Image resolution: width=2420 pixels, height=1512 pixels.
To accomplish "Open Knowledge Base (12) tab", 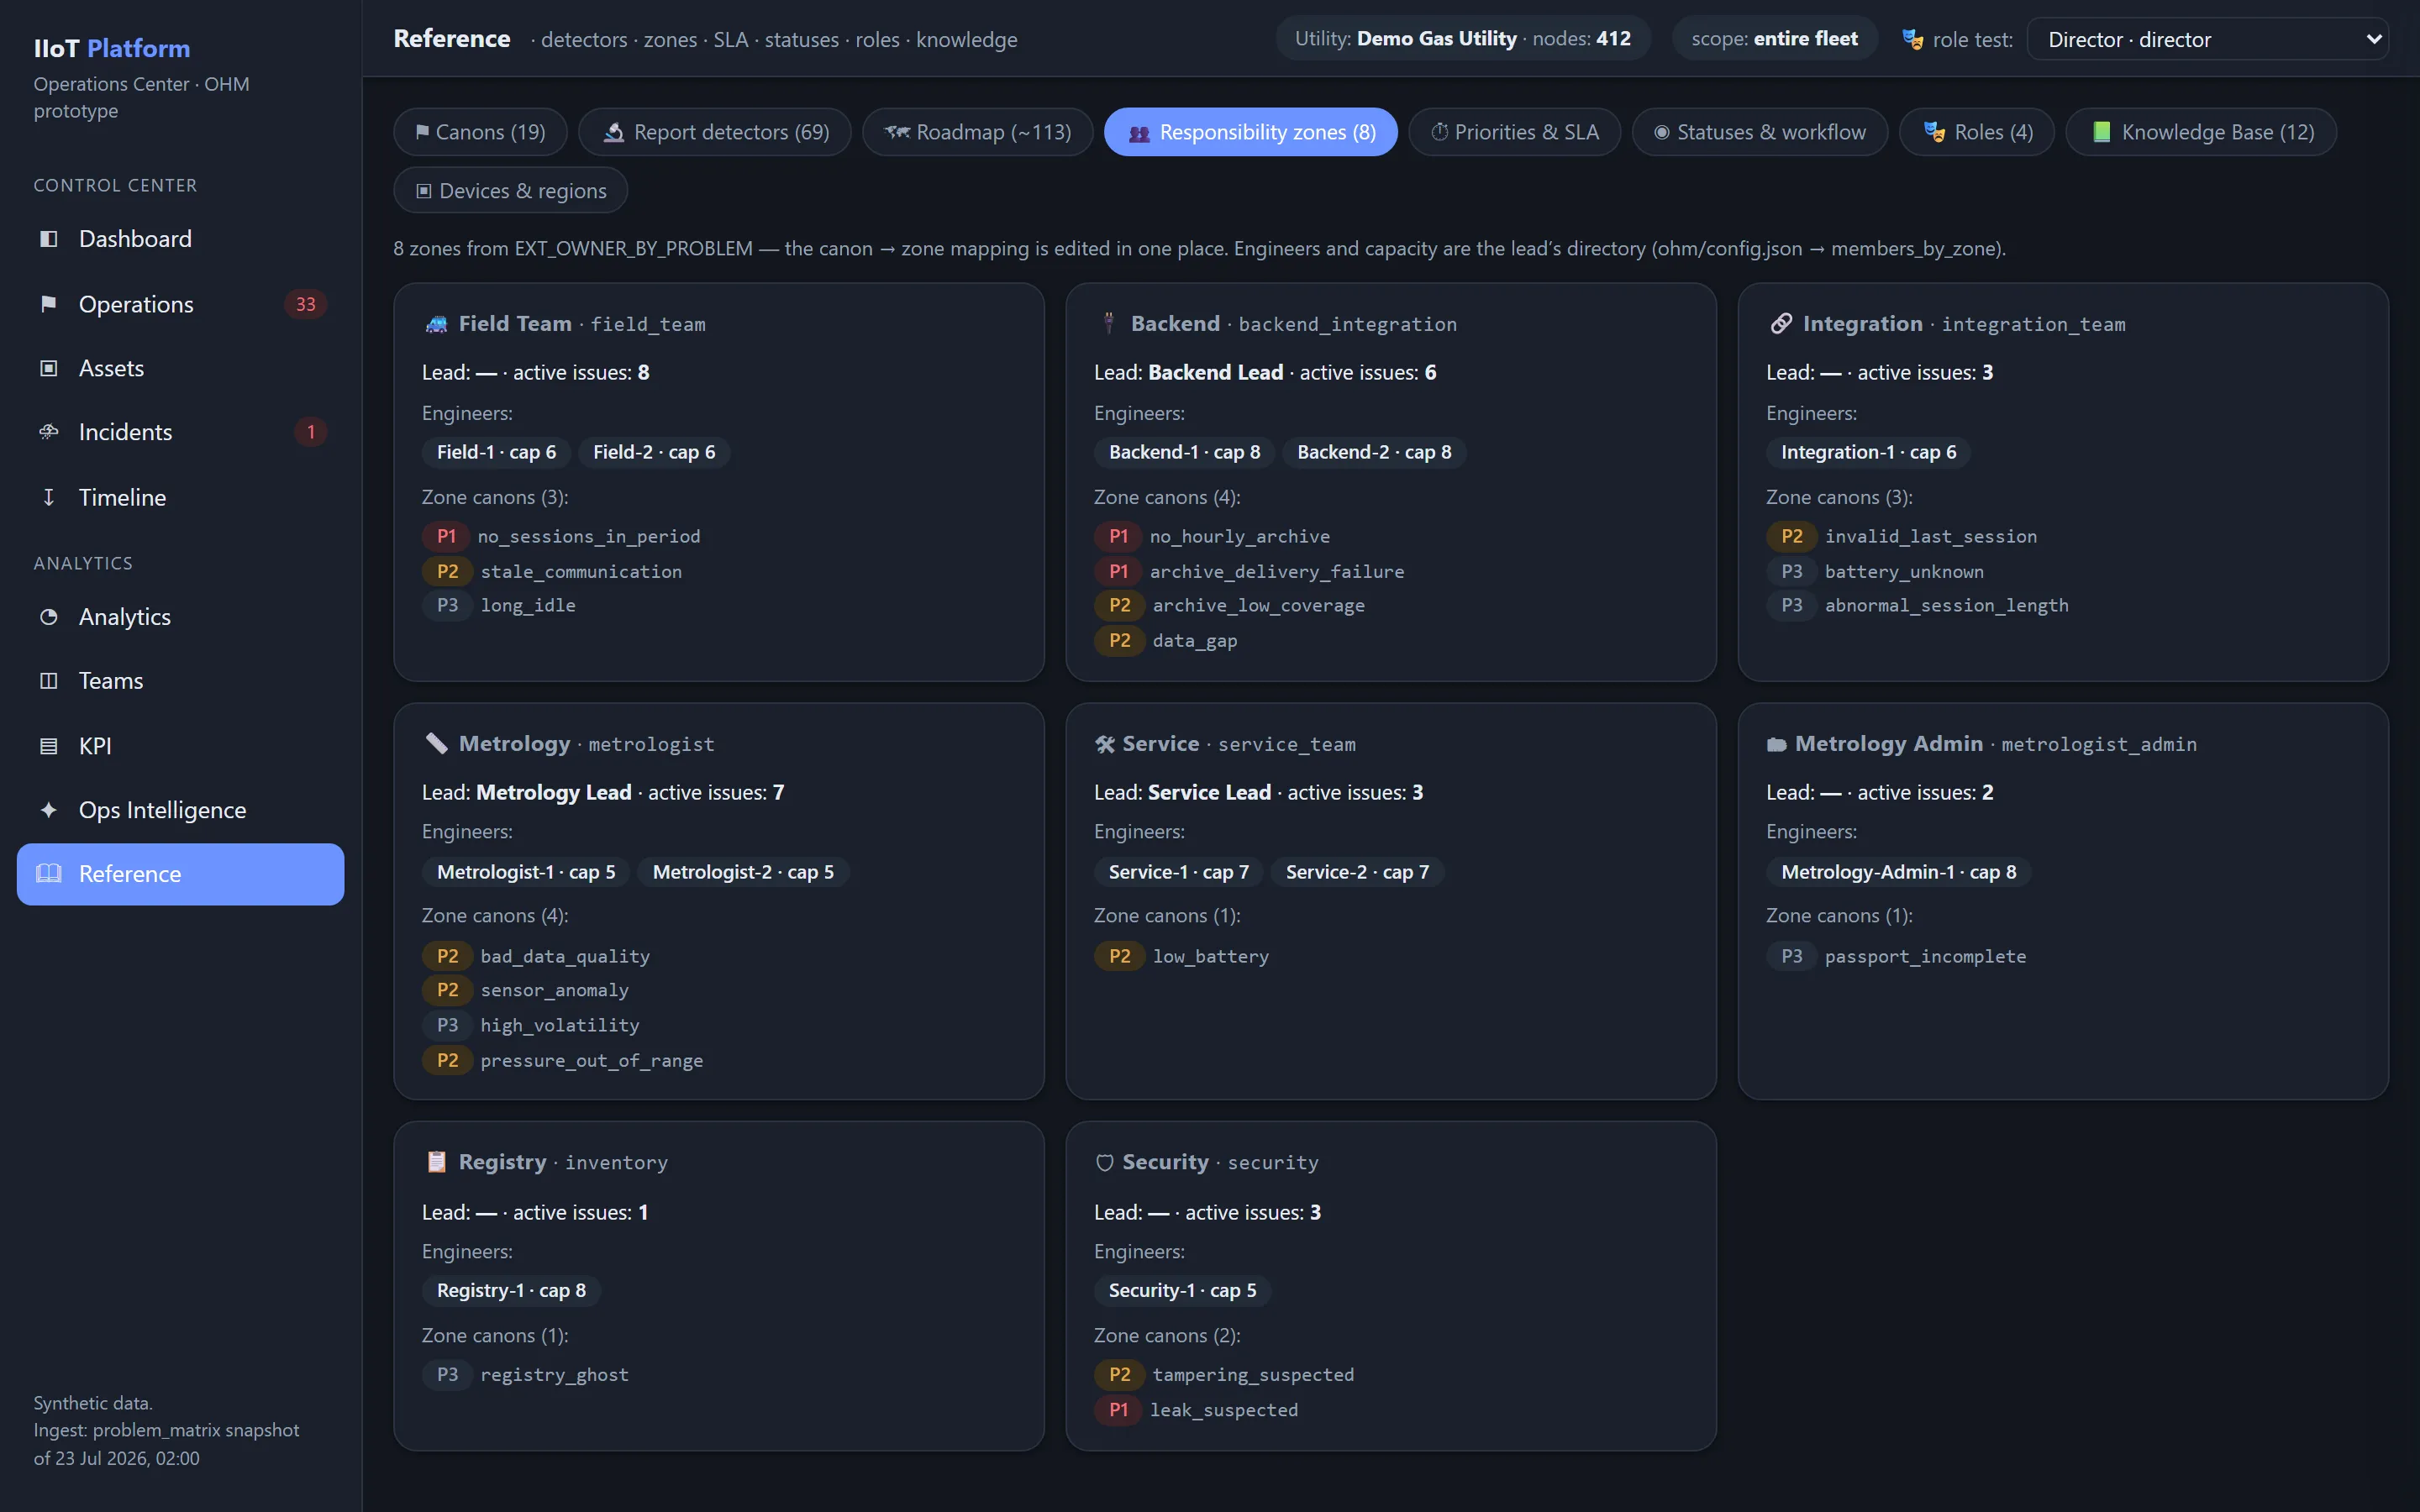I will click(x=2201, y=132).
